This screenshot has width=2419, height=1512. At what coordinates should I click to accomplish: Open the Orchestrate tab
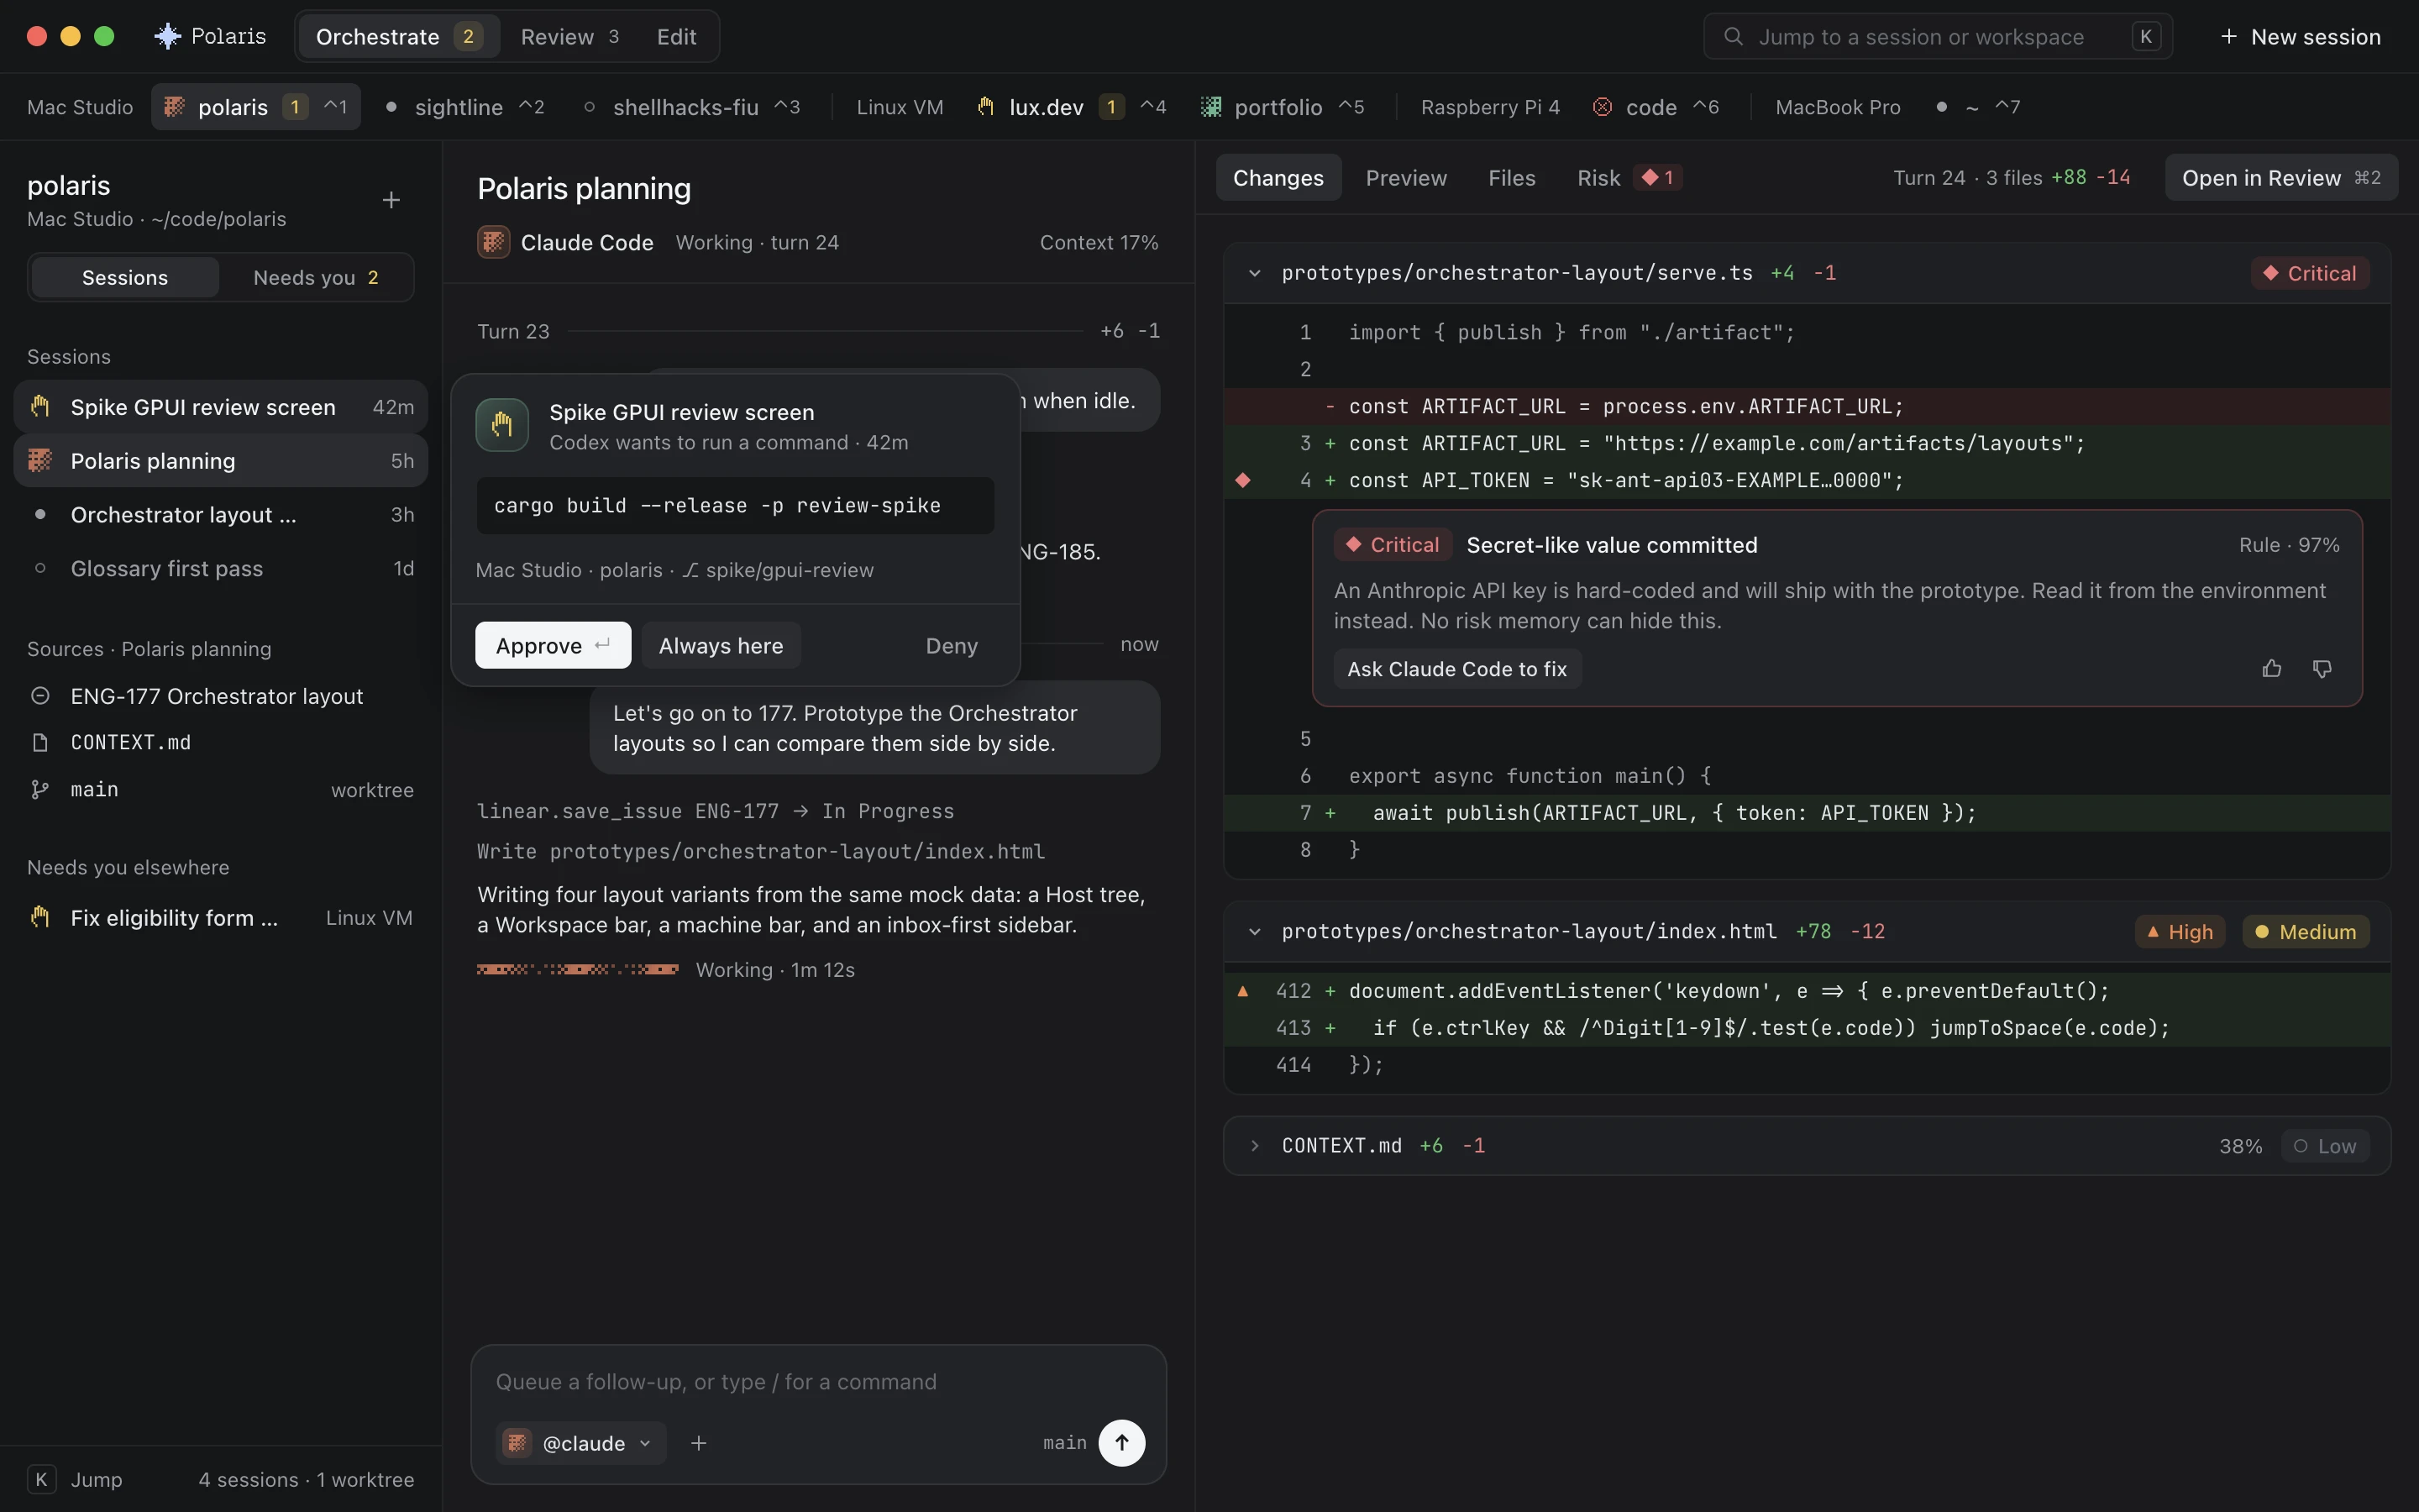point(399,37)
